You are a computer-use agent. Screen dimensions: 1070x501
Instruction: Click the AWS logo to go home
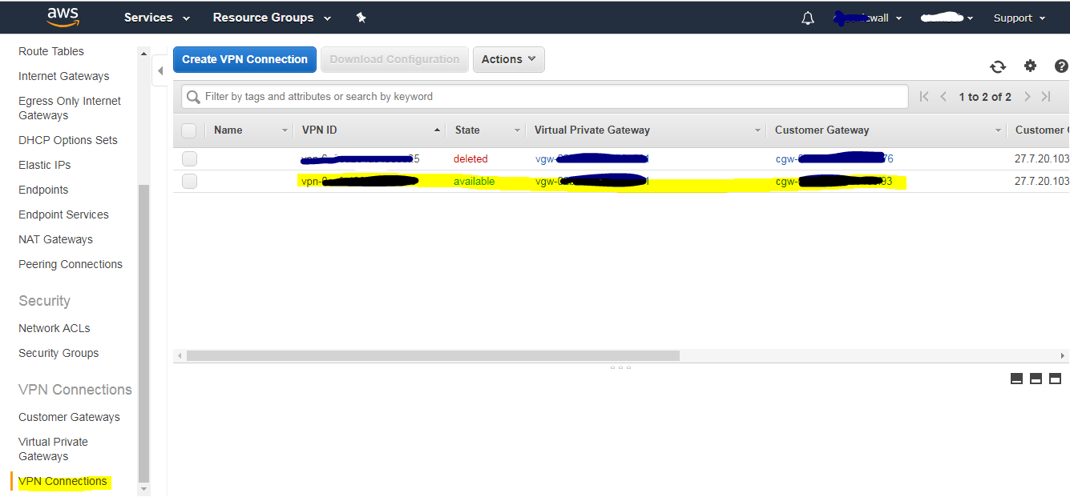(63, 17)
